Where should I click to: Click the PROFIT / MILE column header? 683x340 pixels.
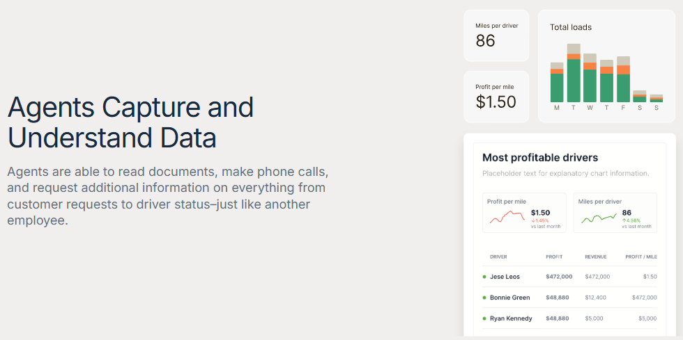click(x=640, y=257)
